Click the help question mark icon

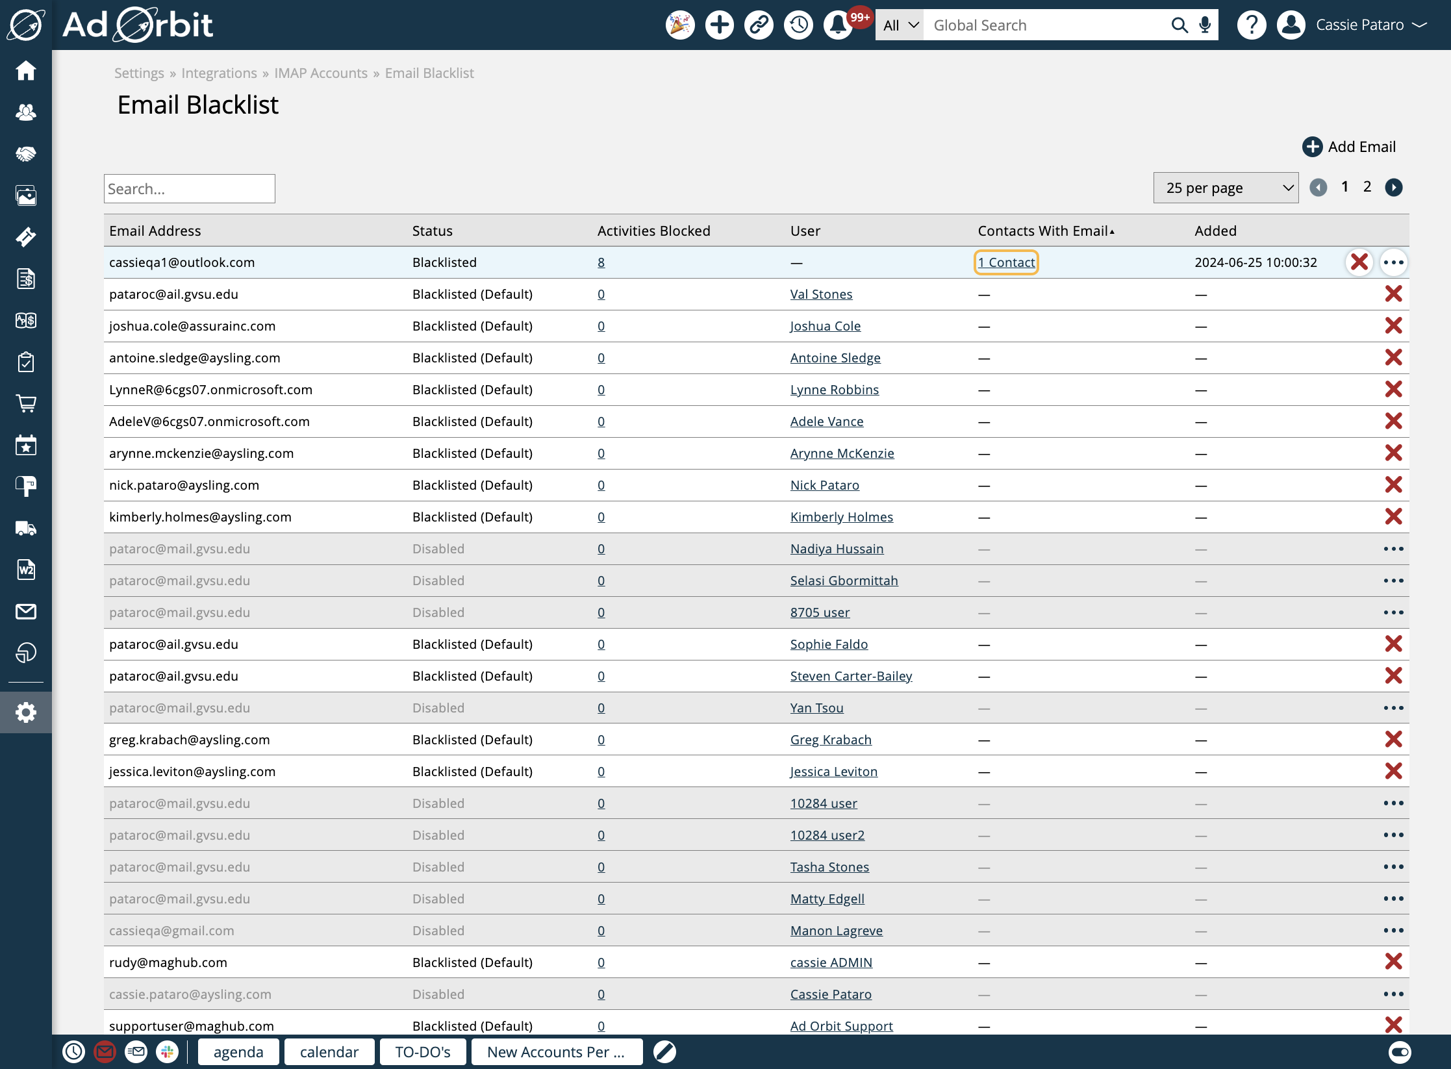(x=1251, y=25)
